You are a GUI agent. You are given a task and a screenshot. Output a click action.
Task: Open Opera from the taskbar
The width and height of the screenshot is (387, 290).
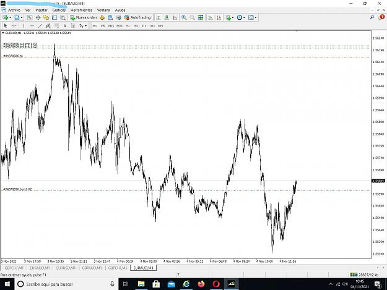(216, 284)
